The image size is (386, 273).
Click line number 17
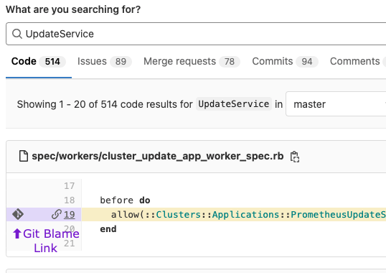click(69, 186)
